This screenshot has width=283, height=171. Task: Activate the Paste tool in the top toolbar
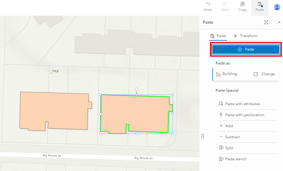(259, 6)
